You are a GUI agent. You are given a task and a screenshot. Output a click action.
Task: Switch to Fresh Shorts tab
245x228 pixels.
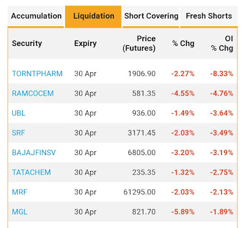click(x=209, y=16)
